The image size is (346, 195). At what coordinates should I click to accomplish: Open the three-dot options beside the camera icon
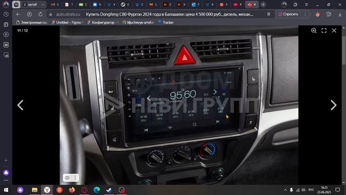tap(75, 178)
